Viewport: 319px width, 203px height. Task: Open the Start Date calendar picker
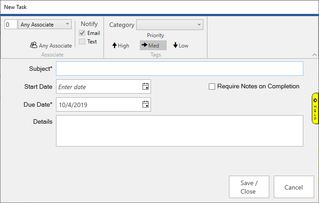click(x=145, y=87)
